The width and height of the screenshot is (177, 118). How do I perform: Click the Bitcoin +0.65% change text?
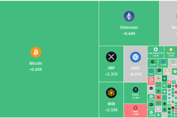click(36, 69)
